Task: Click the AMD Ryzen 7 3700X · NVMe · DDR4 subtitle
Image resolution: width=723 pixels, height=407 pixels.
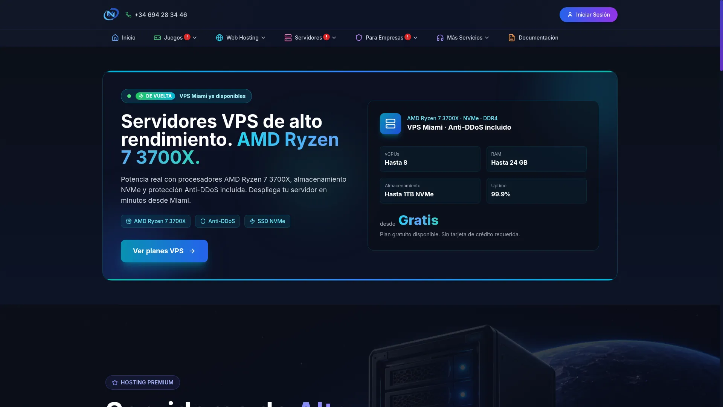Action: [x=452, y=118]
